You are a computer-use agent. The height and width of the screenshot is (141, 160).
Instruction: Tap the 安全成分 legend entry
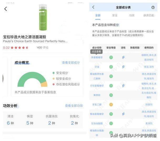(60, 73)
